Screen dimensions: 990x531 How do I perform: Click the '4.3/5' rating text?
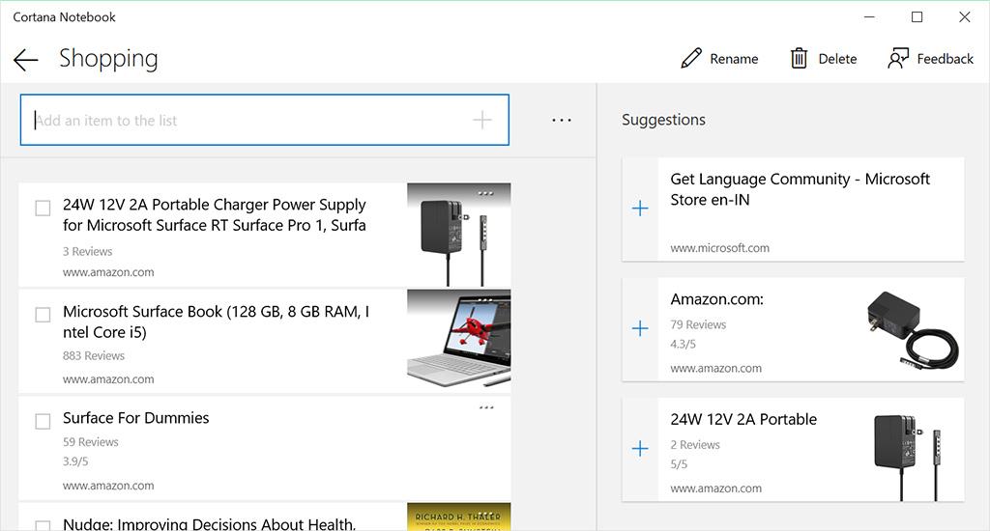(x=683, y=345)
